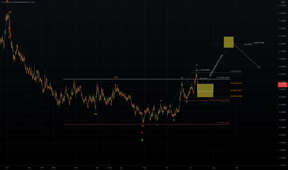Click the red c wave label
This screenshot has width=288, height=170.
pos(142,133)
